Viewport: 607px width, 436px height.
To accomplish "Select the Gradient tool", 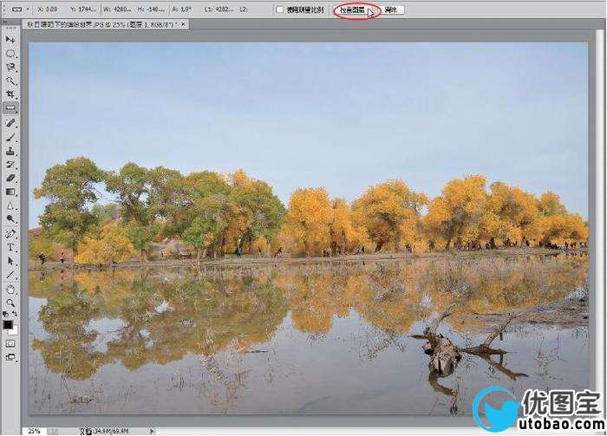I will point(10,192).
